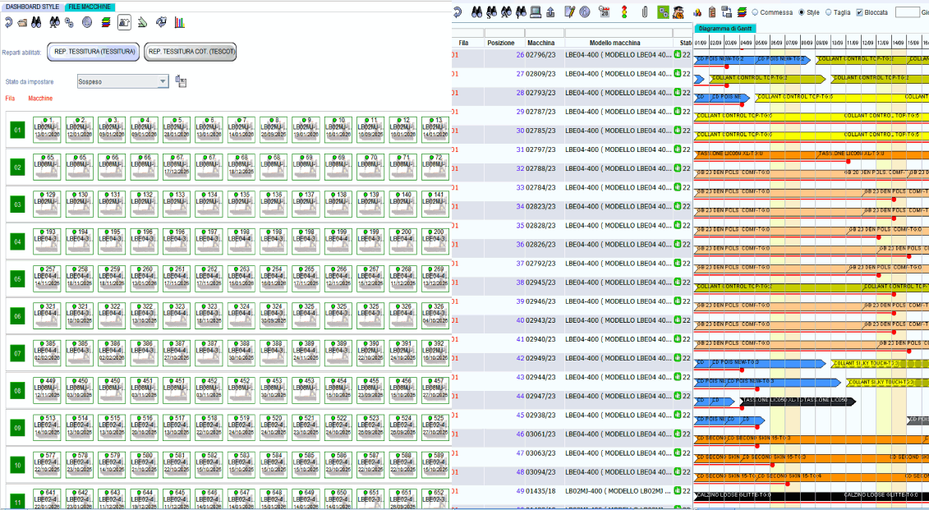Image resolution: width=929 pixels, height=510 pixels.
Task: Click the grid save icon next to Sospeso
Action: tap(181, 81)
